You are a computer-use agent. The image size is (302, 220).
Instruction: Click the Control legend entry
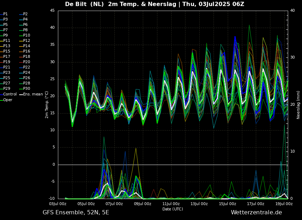tap(10, 94)
